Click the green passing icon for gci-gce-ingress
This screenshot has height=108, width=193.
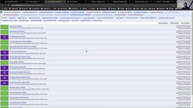(x=5, y=63)
